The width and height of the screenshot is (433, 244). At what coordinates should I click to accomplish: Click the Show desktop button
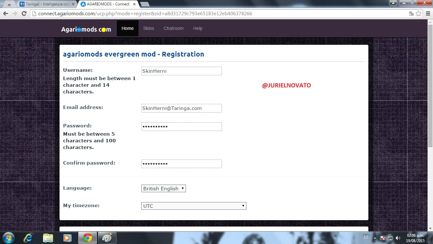[430, 238]
